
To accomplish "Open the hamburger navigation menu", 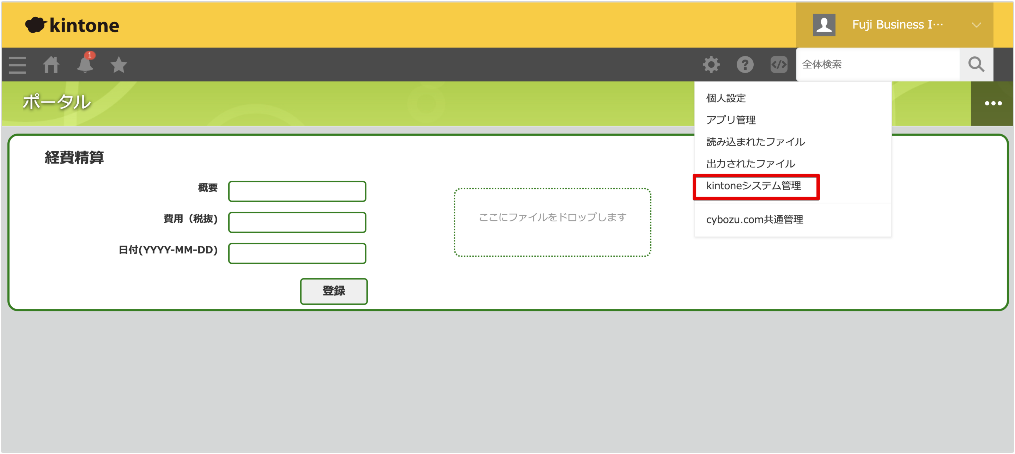I will (x=17, y=65).
